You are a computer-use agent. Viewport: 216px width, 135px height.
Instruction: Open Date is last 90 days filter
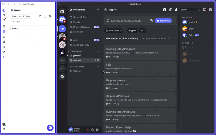pyautogui.click(x=21, y=16)
